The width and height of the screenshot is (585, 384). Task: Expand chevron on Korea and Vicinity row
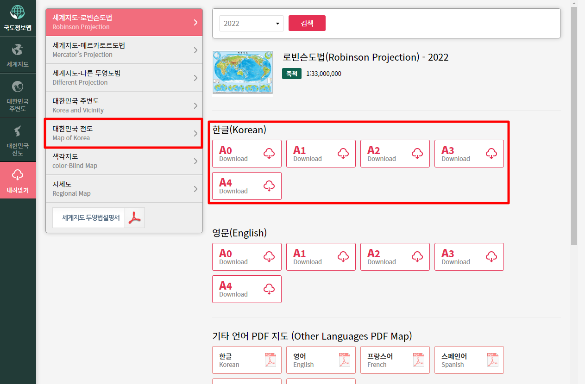[195, 105]
